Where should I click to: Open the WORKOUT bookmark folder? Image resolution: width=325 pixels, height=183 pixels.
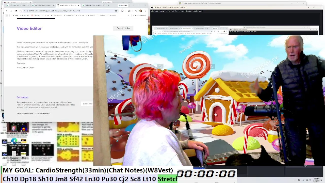[x=57, y=16]
